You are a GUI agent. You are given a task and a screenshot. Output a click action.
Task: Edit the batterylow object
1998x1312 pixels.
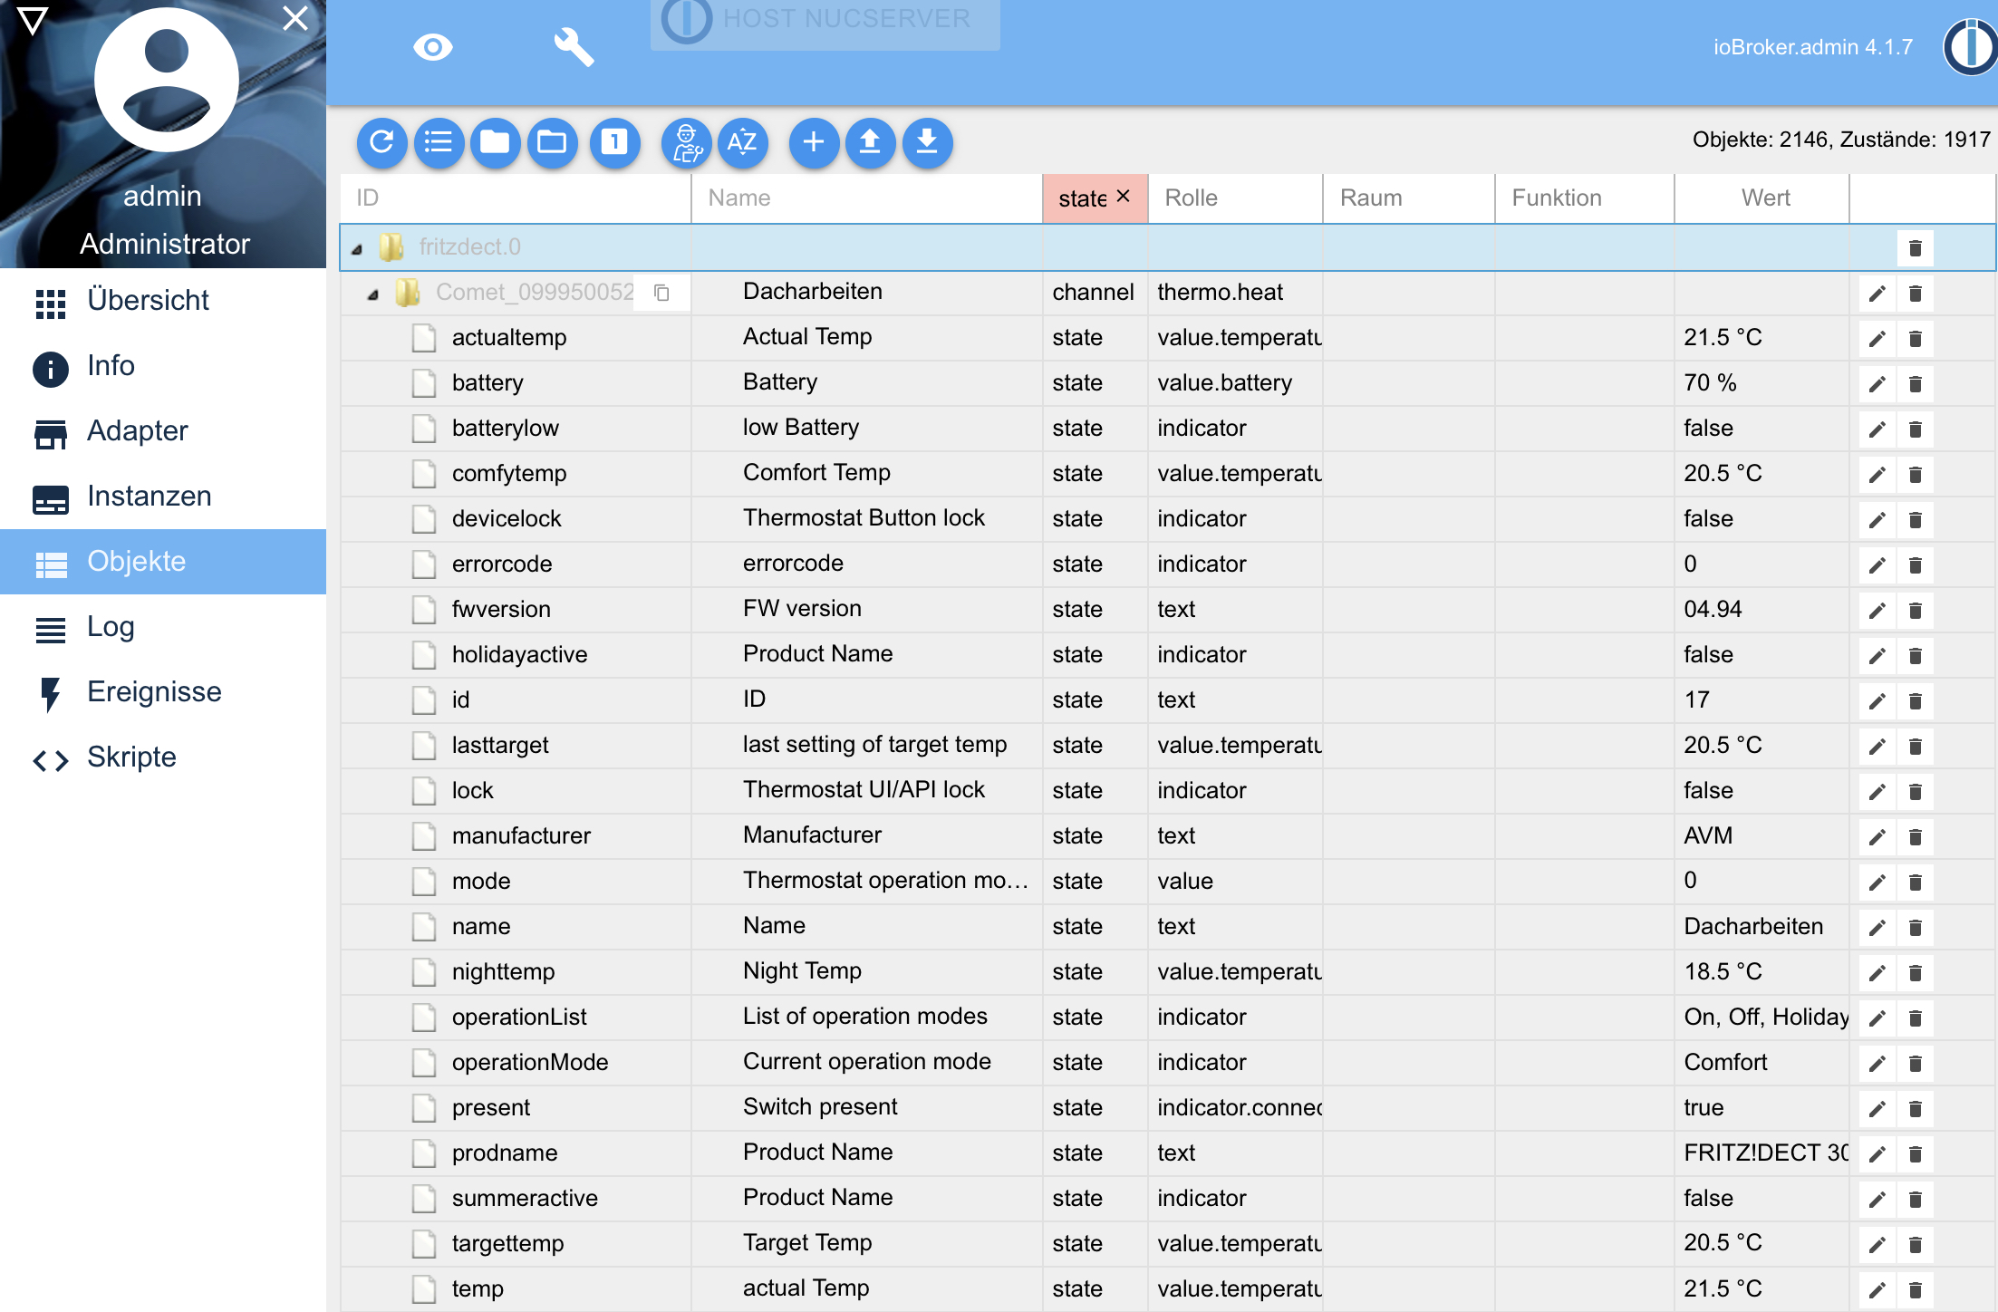click(x=1877, y=429)
